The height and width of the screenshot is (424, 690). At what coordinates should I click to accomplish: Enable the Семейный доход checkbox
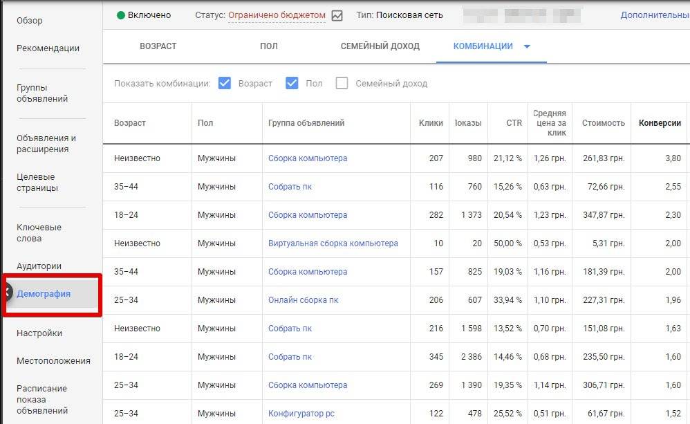coord(342,83)
